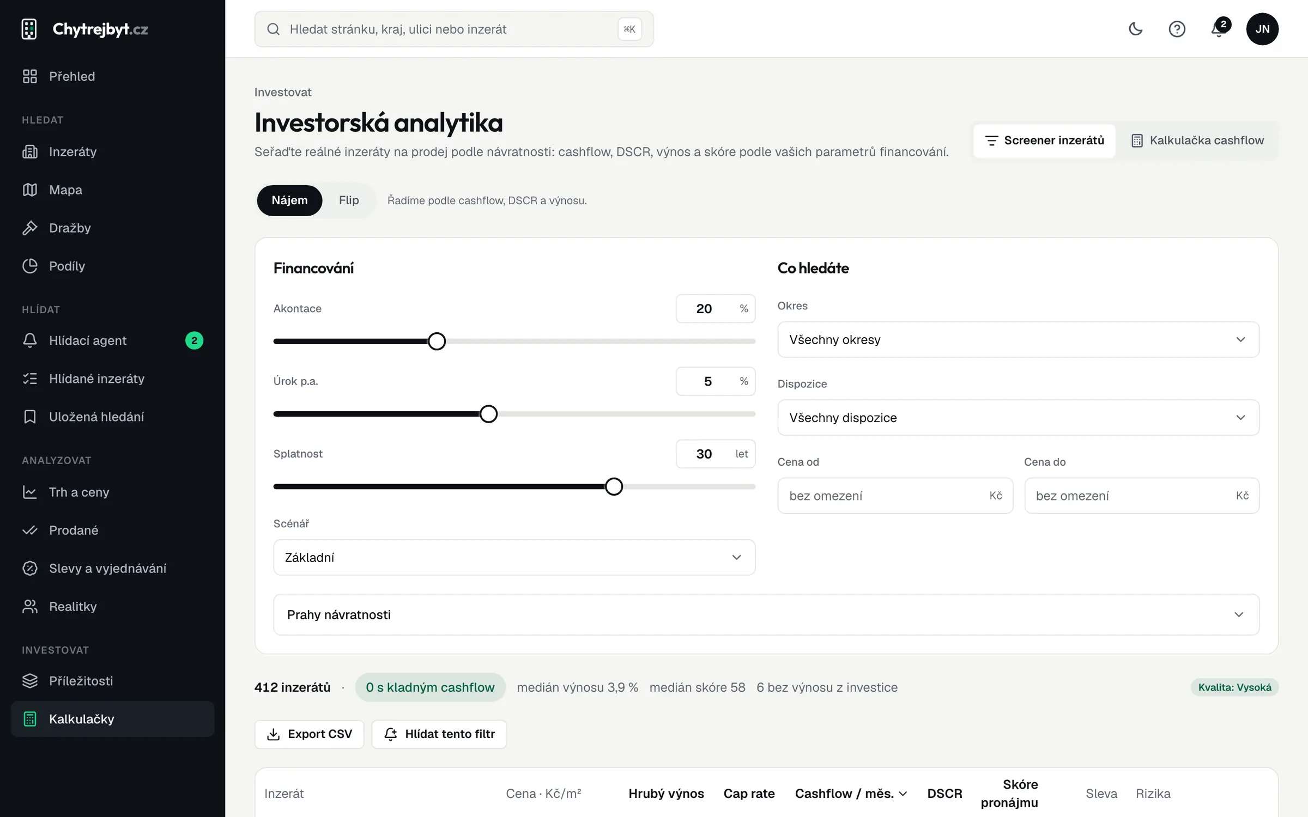Click the Podíly pie chart icon
This screenshot has width=1308, height=817.
[x=30, y=266]
